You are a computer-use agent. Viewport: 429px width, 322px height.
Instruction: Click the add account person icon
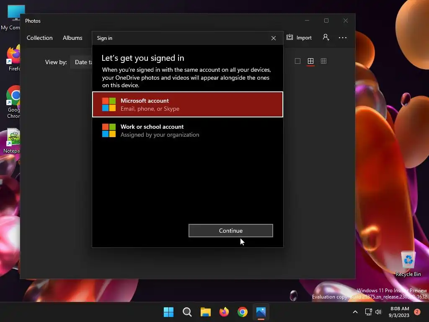click(326, 37)
